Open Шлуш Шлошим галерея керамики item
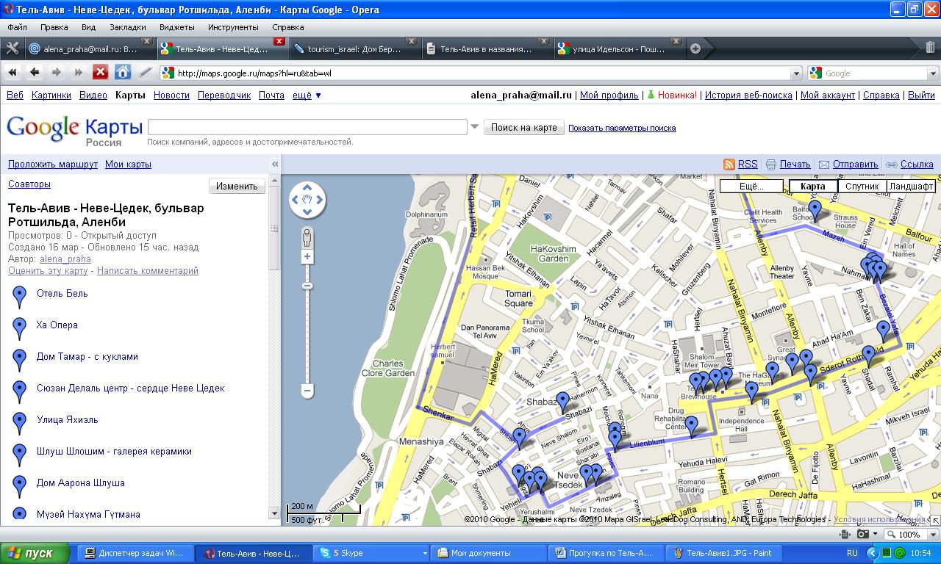This screenshot has height=564, width=941. pos(114,451)
